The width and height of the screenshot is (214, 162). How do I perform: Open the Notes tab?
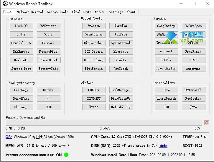[99, 12]
